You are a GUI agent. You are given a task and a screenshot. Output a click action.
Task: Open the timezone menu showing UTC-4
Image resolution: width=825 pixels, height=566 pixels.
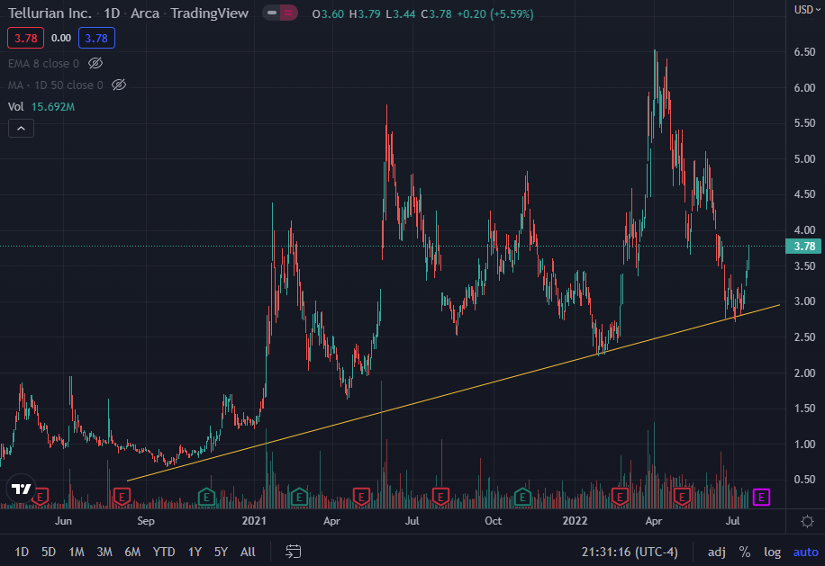click(x=630, y=552)
